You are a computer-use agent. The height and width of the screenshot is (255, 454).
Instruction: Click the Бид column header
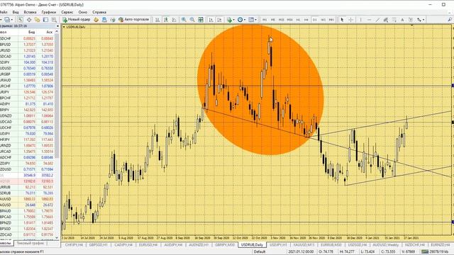[x=31, y=32]
